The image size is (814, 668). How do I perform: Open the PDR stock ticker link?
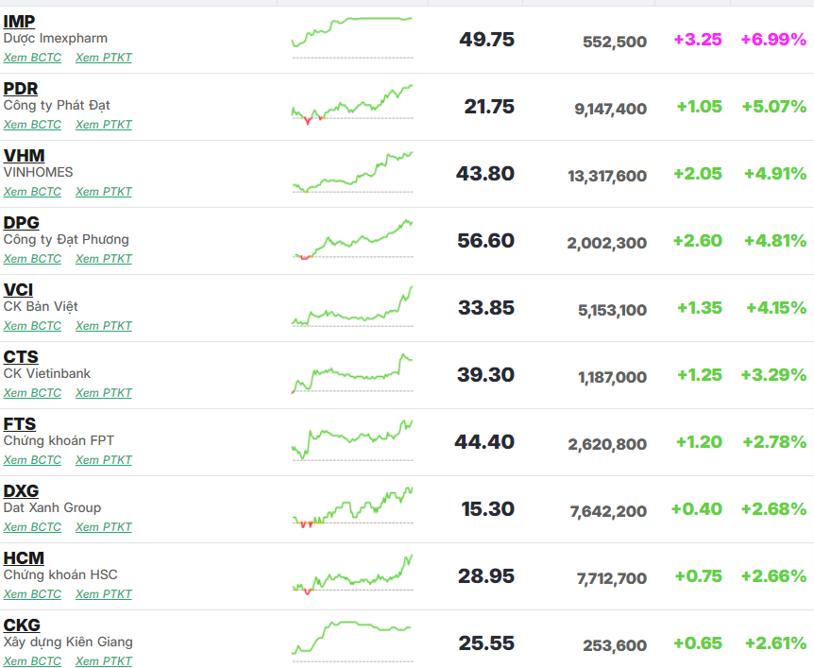click(x=20, y=88)
